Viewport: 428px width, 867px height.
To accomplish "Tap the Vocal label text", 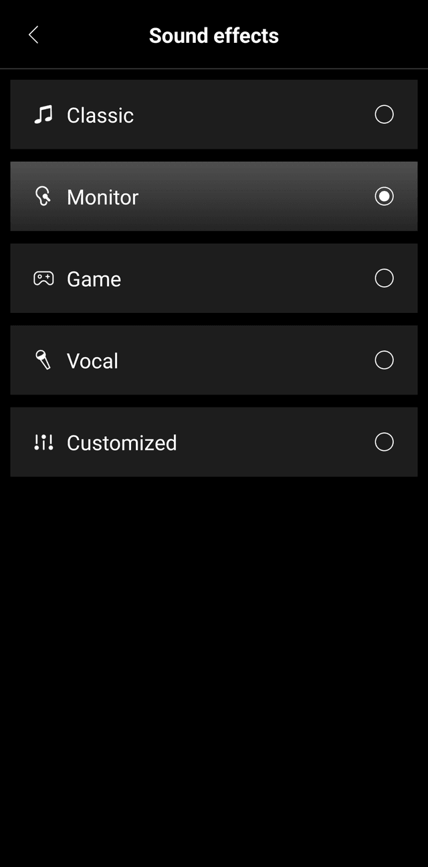I will (x=93, y=360).
